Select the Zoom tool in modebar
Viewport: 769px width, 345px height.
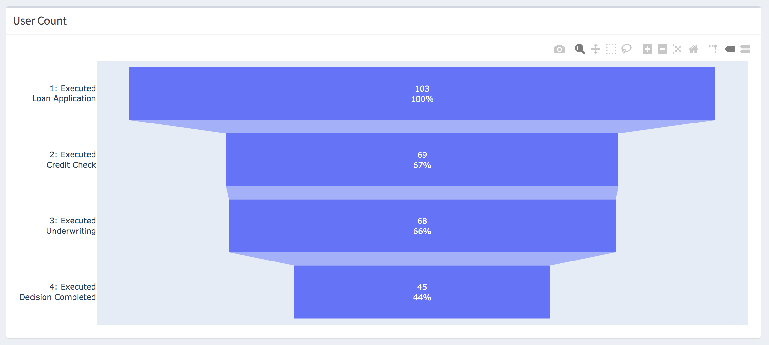[x=580, y=49]
